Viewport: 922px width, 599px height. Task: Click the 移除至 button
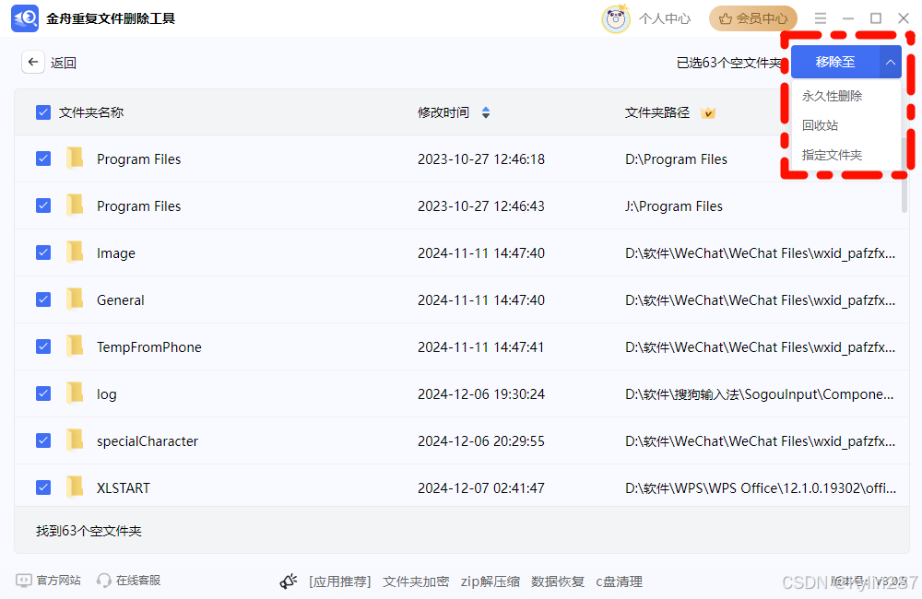click(x=835, y=62)
